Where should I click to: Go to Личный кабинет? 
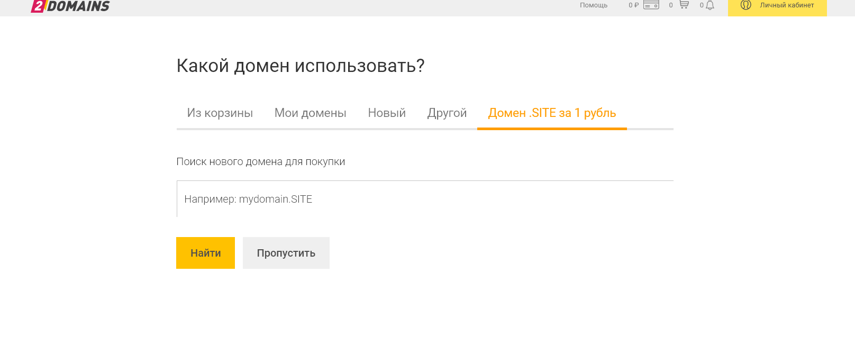coord(787,5)
